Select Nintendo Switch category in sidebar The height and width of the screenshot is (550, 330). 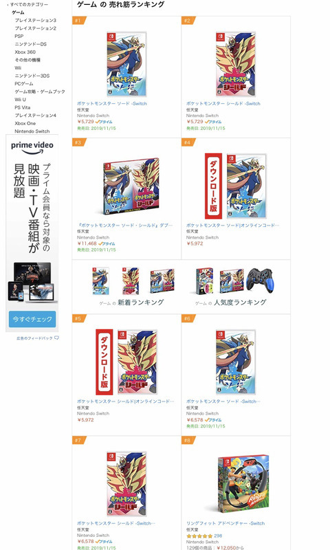[x=32, y=131]
